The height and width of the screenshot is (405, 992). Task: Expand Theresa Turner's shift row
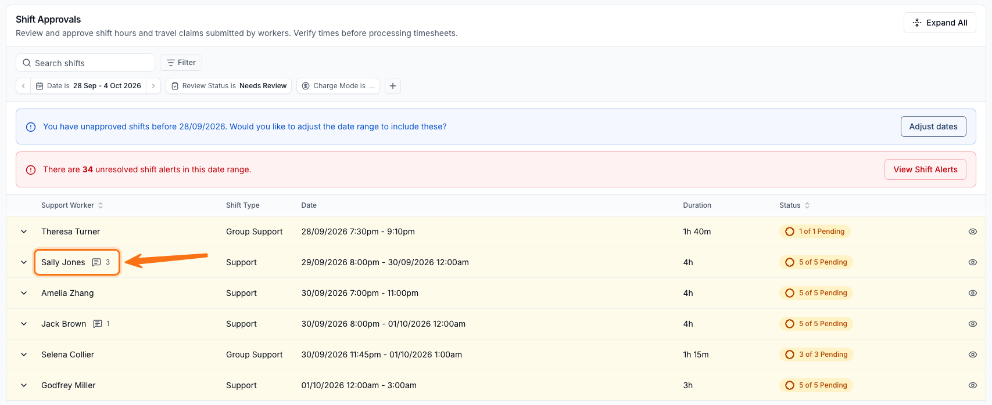24,232
